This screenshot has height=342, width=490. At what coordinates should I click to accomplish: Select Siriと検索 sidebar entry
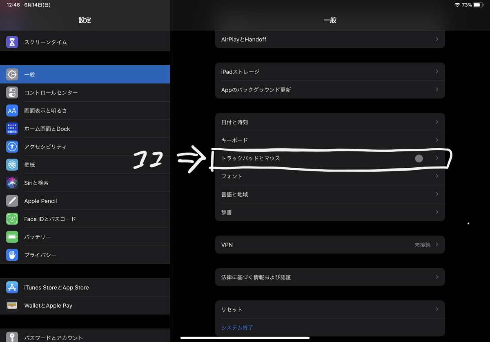(85, 183)
